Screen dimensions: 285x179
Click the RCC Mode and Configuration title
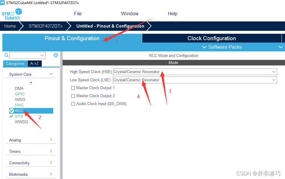[174, 55]
